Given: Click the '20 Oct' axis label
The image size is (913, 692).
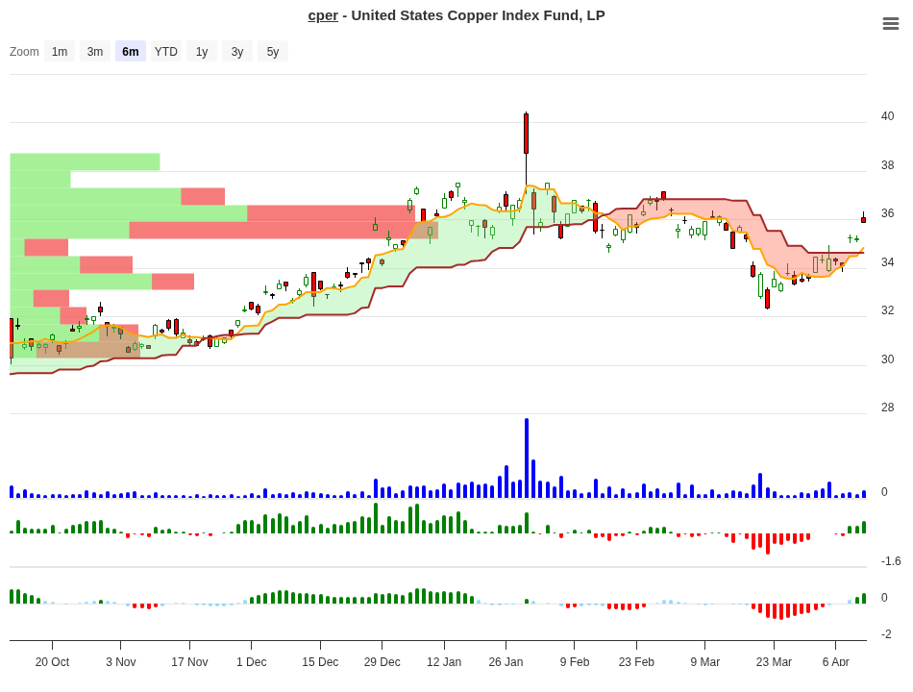Looking at the screenshot, I should (x=52, y=661).
